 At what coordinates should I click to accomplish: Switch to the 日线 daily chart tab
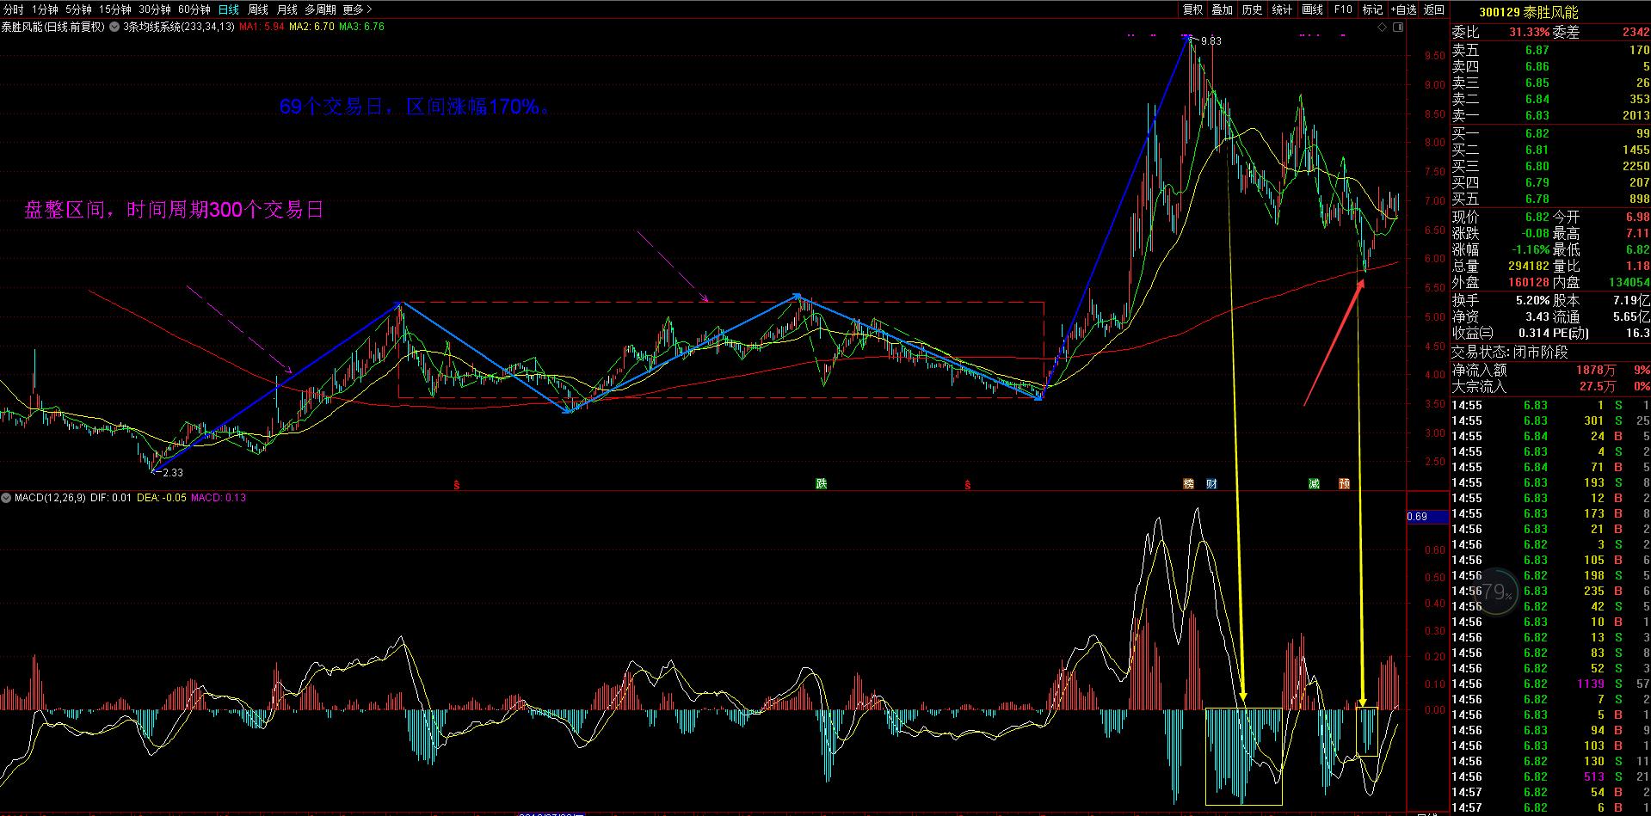[x=228, y=9]
